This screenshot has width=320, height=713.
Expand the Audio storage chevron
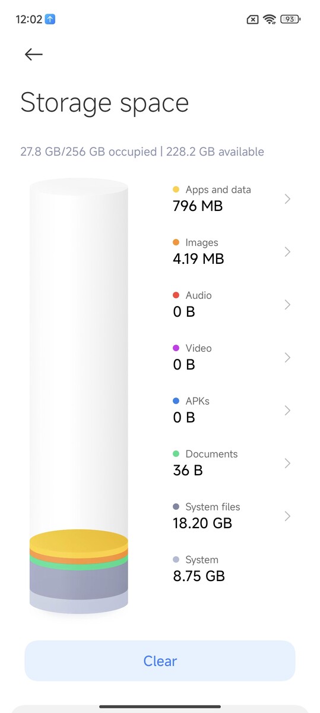click(x=287, y=305)
